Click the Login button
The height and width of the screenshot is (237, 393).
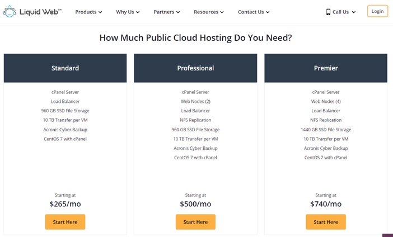coord(377,11)
